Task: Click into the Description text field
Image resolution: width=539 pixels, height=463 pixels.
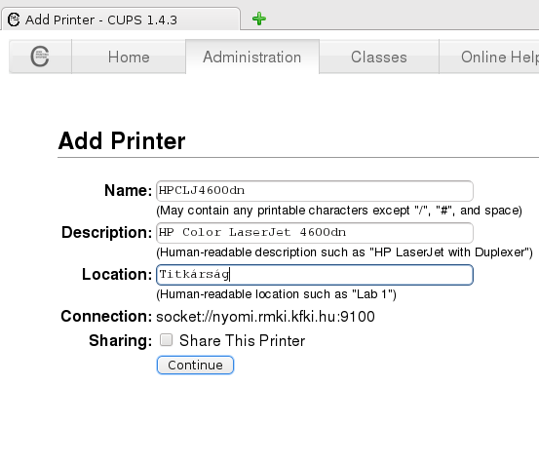Action: (315, 233)
